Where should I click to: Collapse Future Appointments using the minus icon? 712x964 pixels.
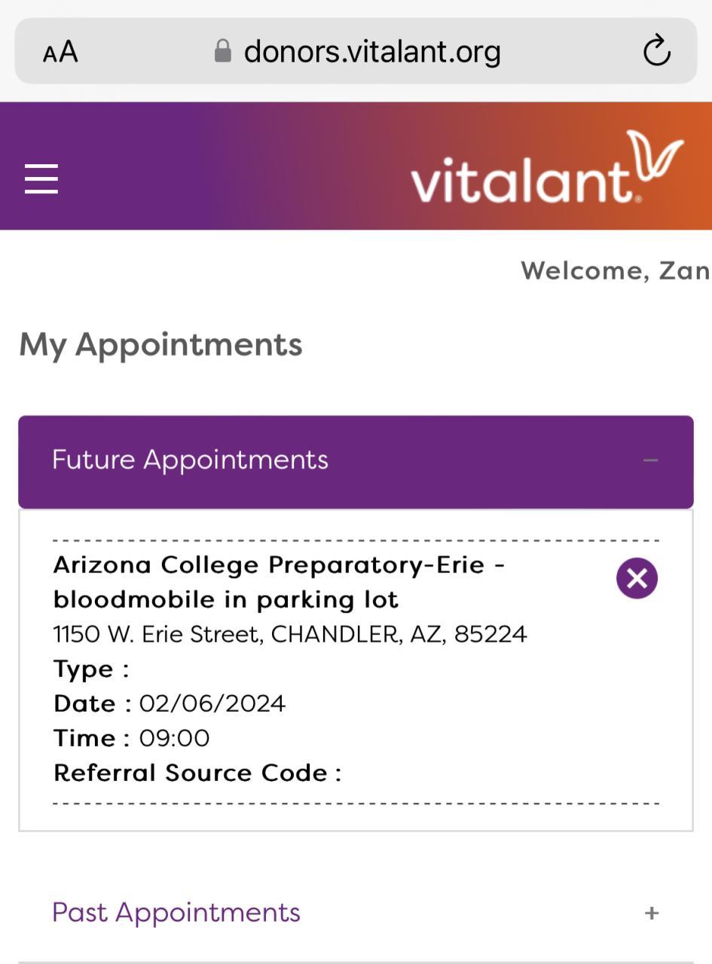[651, 460]
